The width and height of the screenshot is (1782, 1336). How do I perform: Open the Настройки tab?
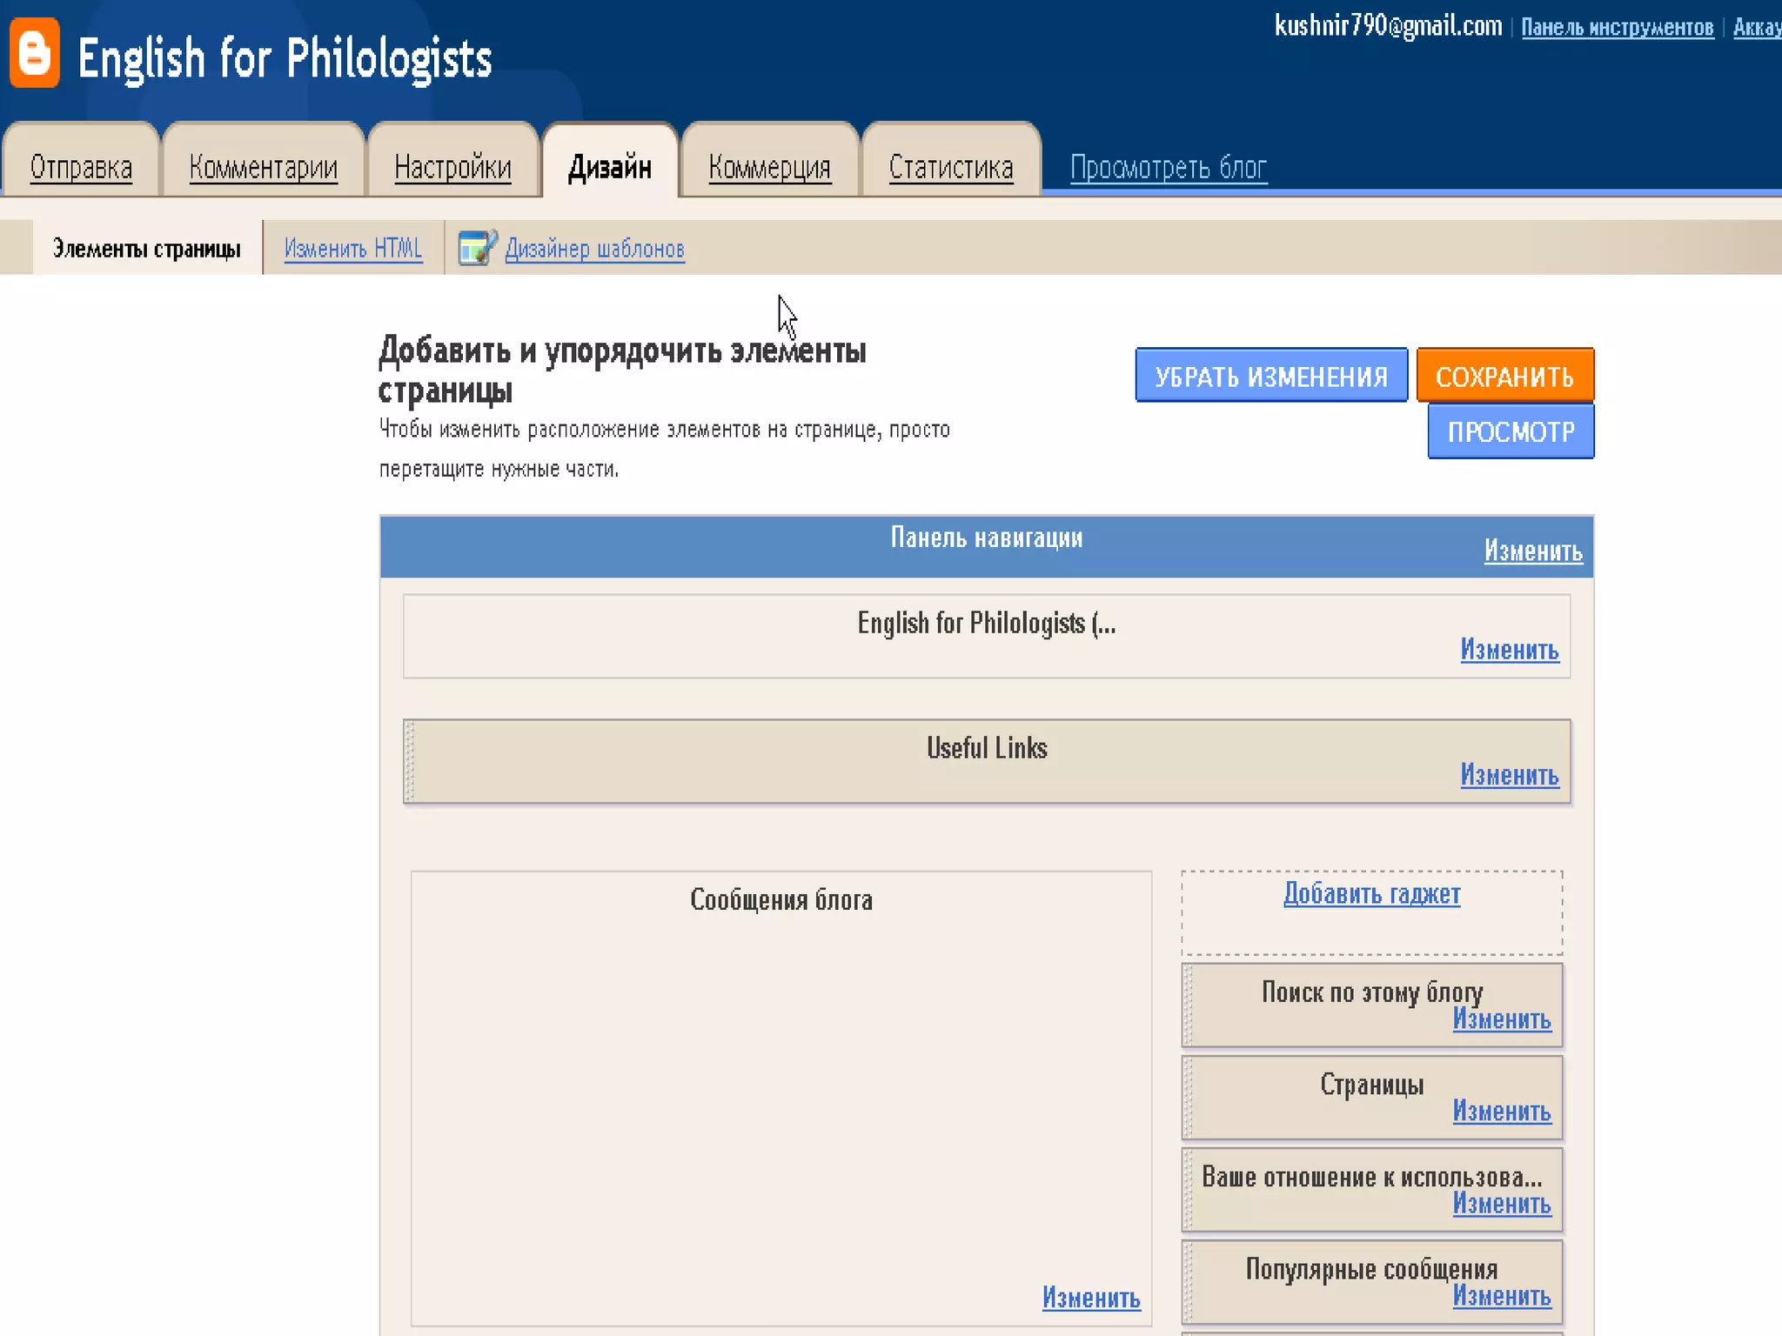pyautogui.click(x=452, y=167)
